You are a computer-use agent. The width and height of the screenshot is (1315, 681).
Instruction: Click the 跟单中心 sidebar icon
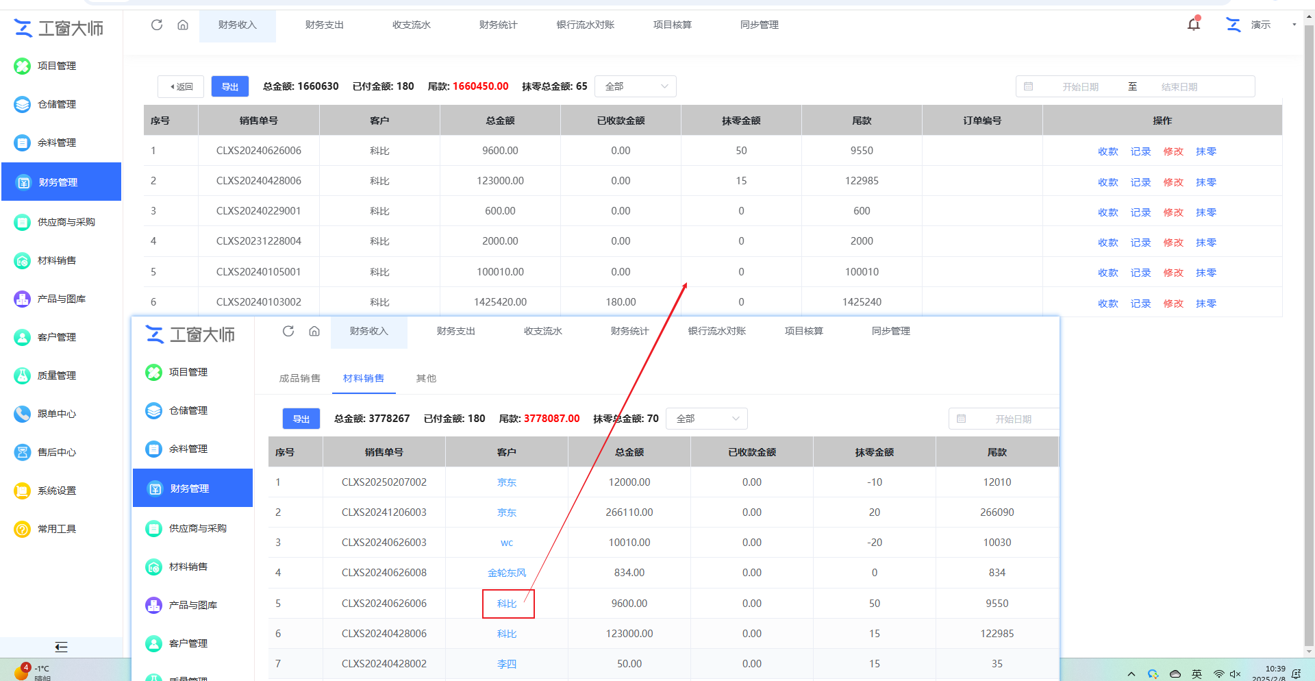(23, 414)
